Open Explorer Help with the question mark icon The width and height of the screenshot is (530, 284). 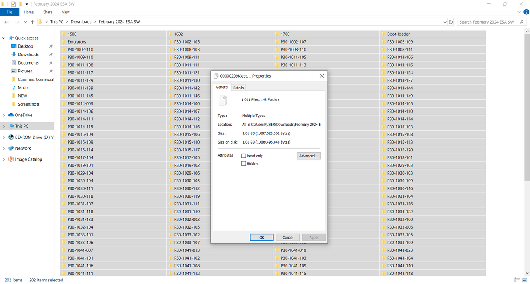(526, 12)
